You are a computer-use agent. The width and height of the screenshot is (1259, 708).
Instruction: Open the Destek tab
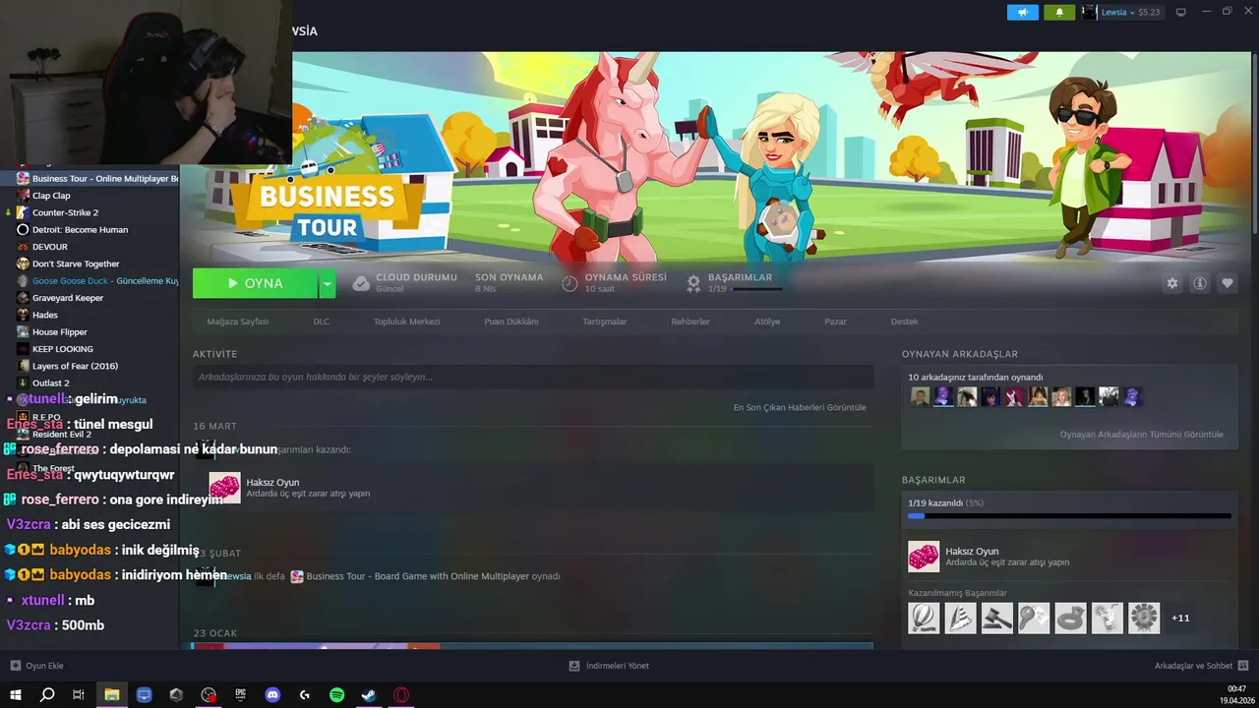[905, 322]
